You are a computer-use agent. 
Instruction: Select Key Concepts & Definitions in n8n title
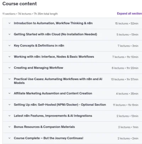pos(39,46)
